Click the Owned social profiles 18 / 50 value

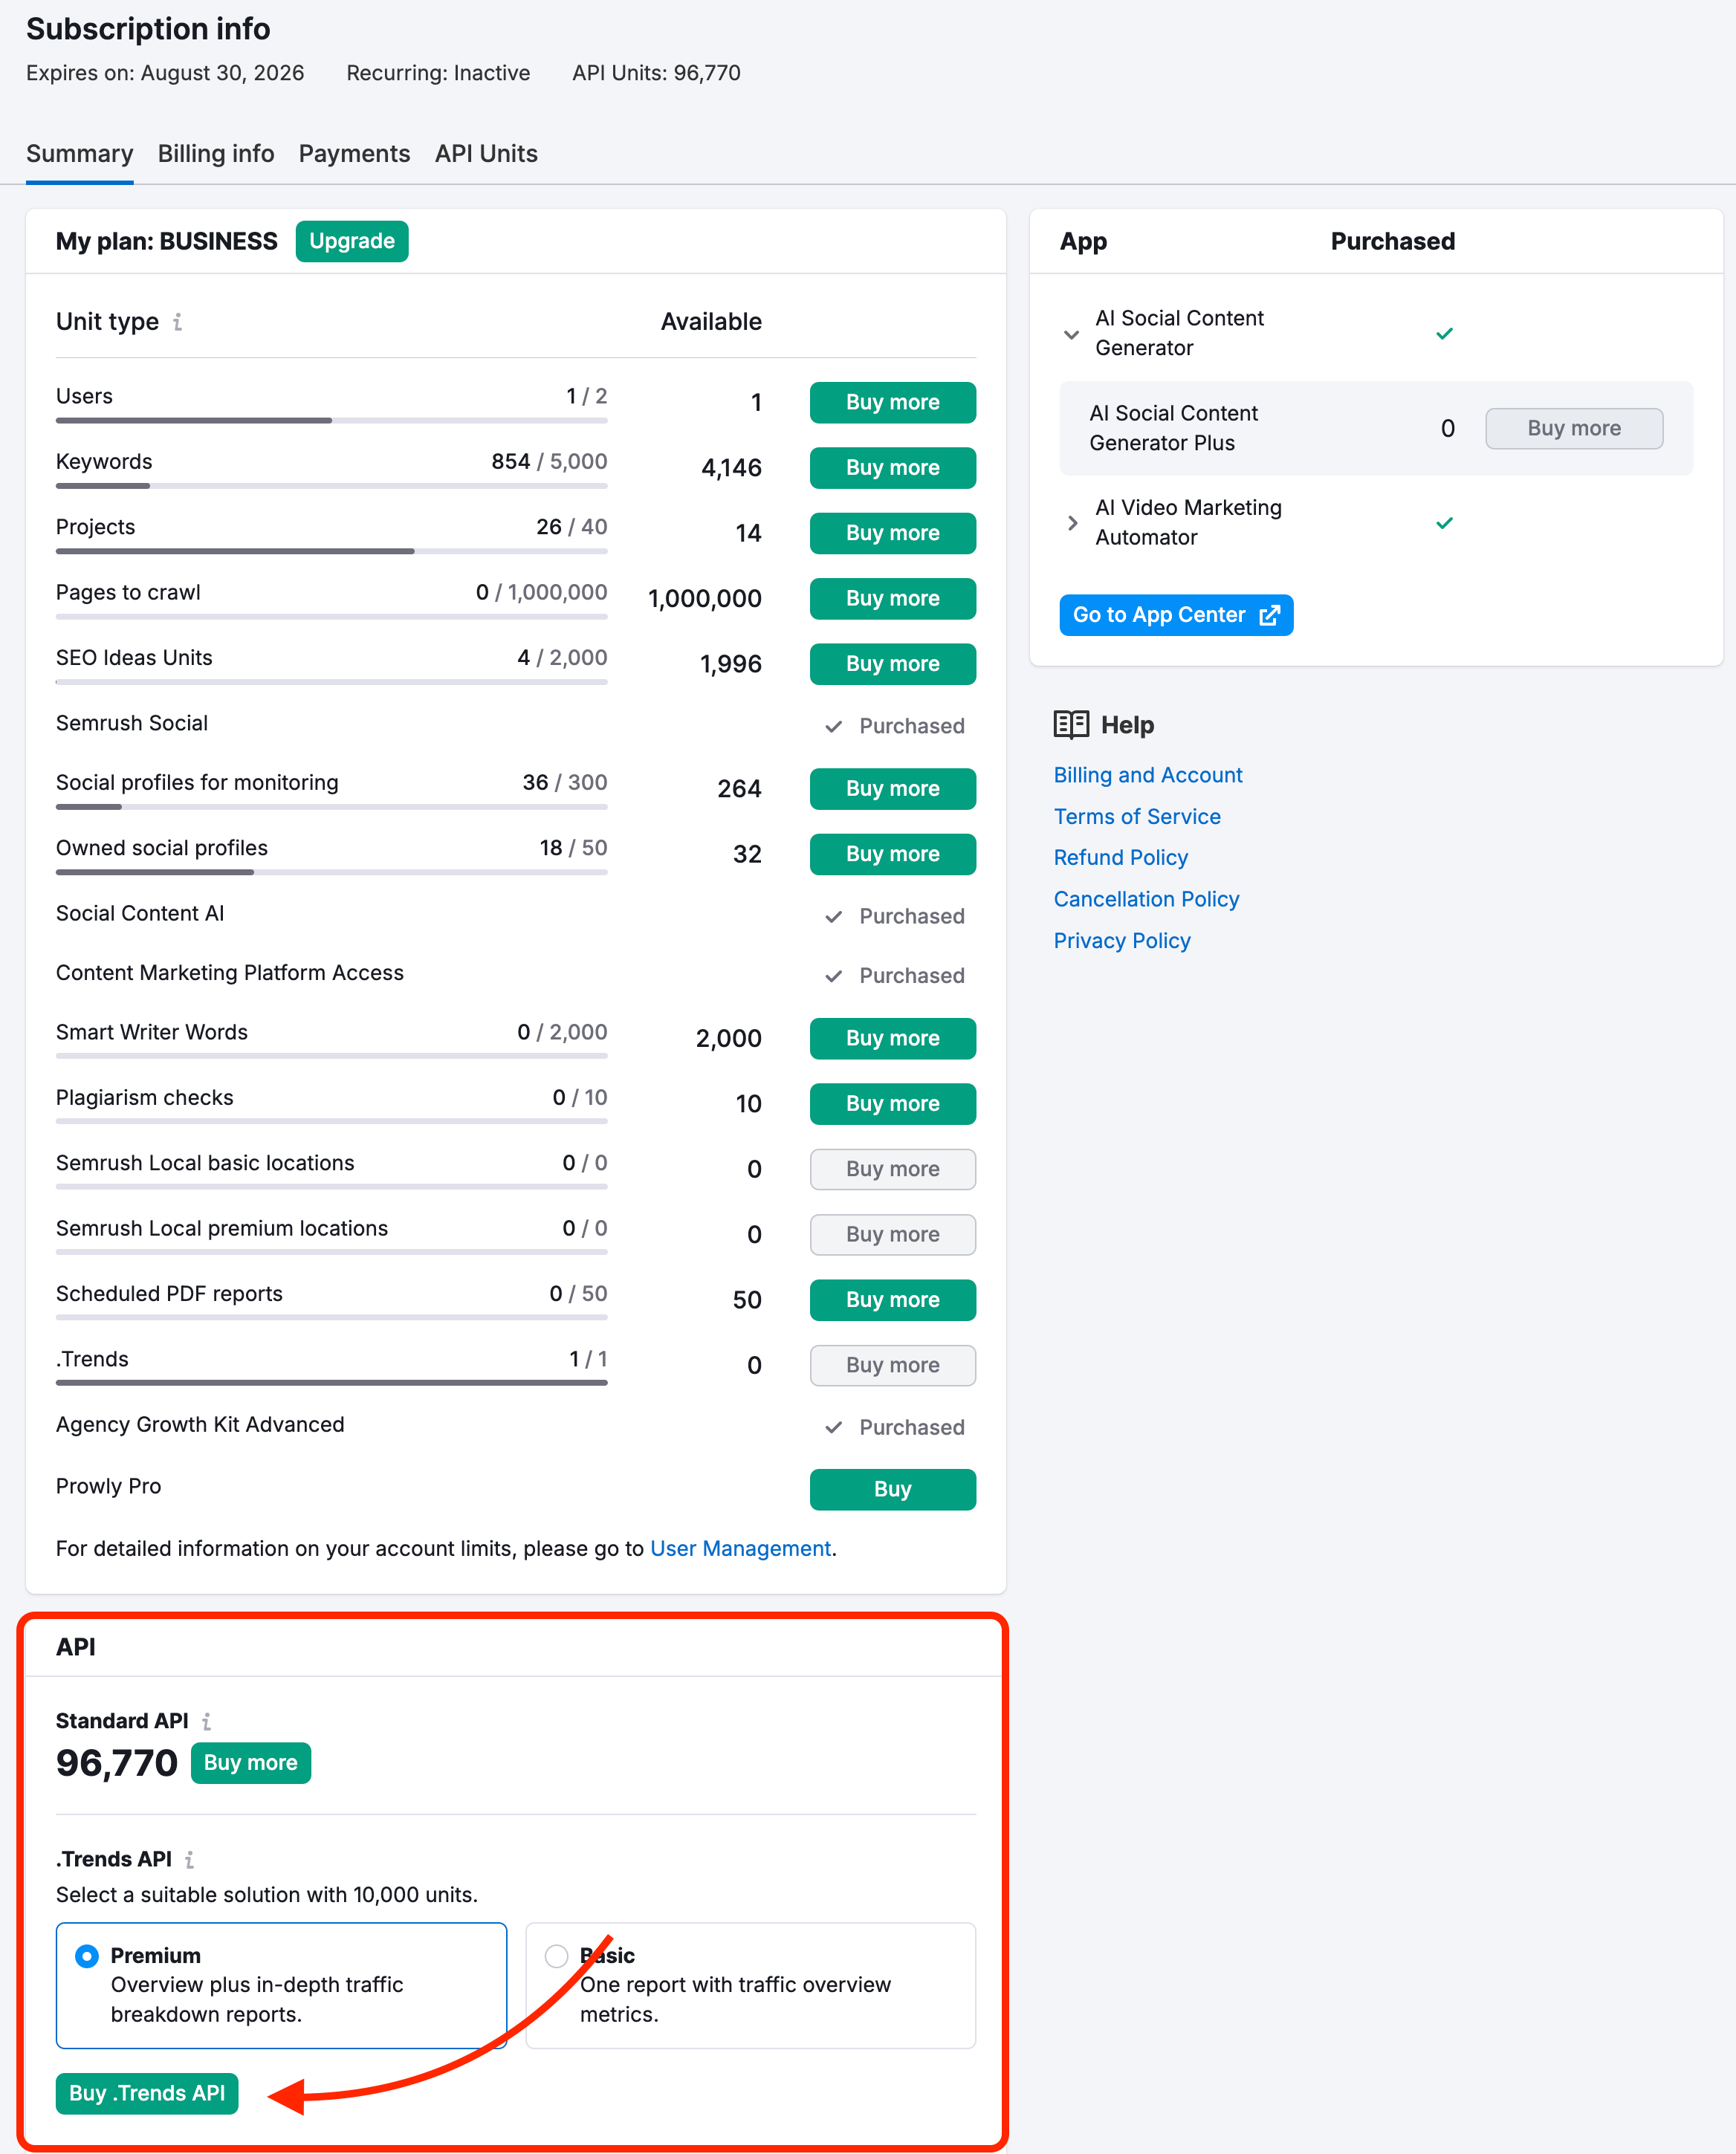pos(573,848)
